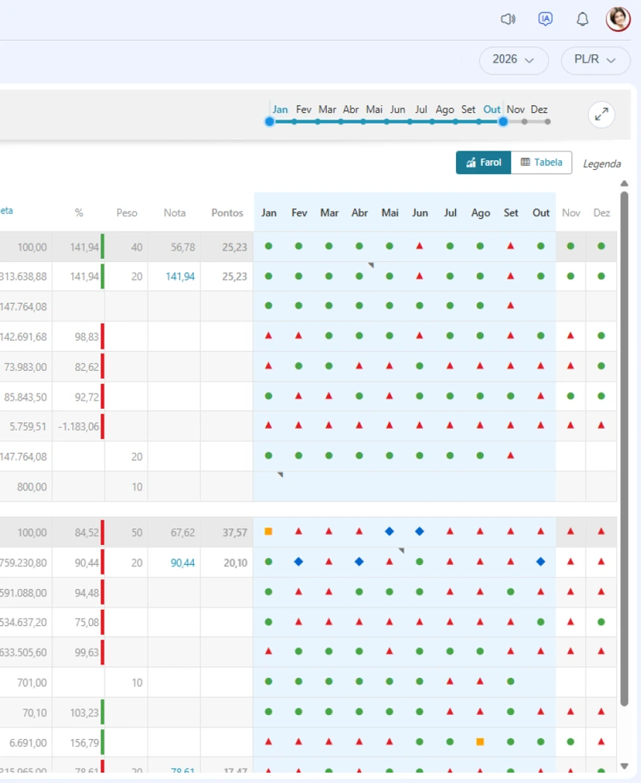Open the user profile avatar
The width and height of the screenshot is (641, 783).
tap(618, 19)
